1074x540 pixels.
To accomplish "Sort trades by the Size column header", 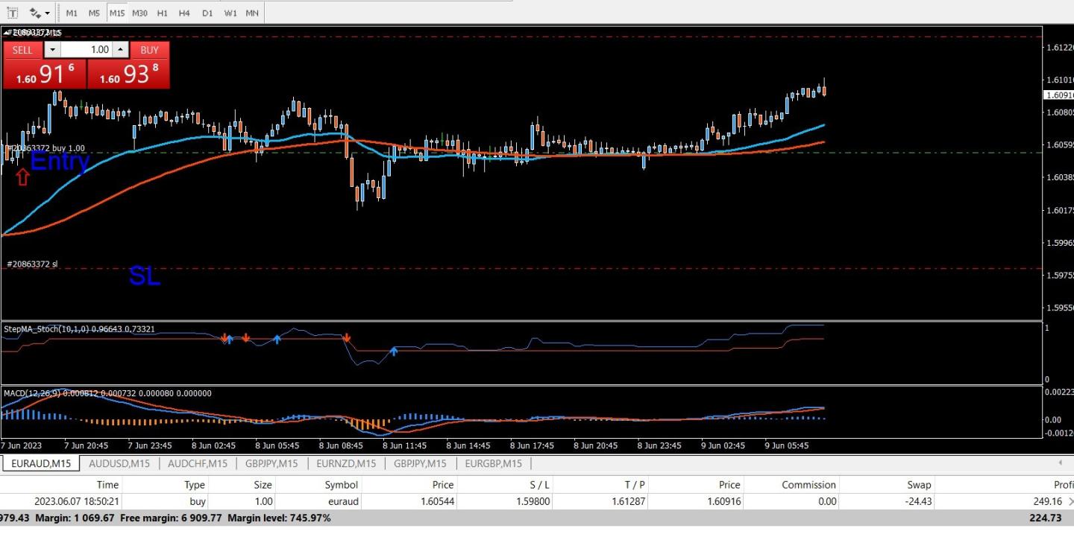I will [x=263, y=485].
